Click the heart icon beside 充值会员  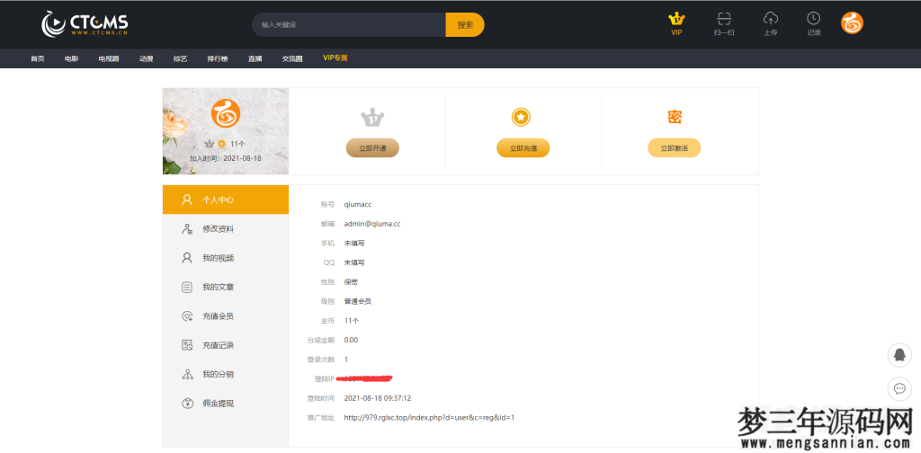tap(187, 316)
